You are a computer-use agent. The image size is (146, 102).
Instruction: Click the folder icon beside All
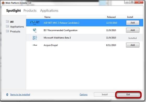tap(7, 21)
